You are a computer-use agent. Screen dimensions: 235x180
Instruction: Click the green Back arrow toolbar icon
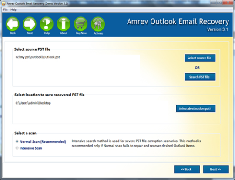(13, 24)
